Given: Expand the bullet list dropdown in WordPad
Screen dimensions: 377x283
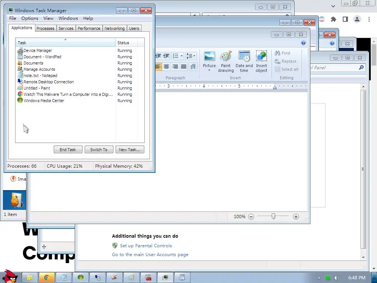Looking at the screenshot, I should [182, 56].
